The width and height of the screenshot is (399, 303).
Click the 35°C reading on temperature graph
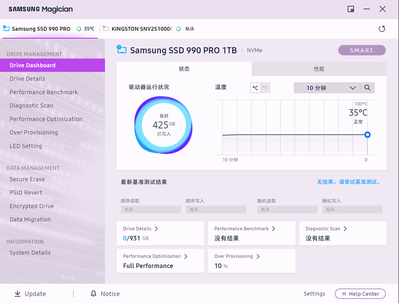pyautogui.click(x=358, y=113)
